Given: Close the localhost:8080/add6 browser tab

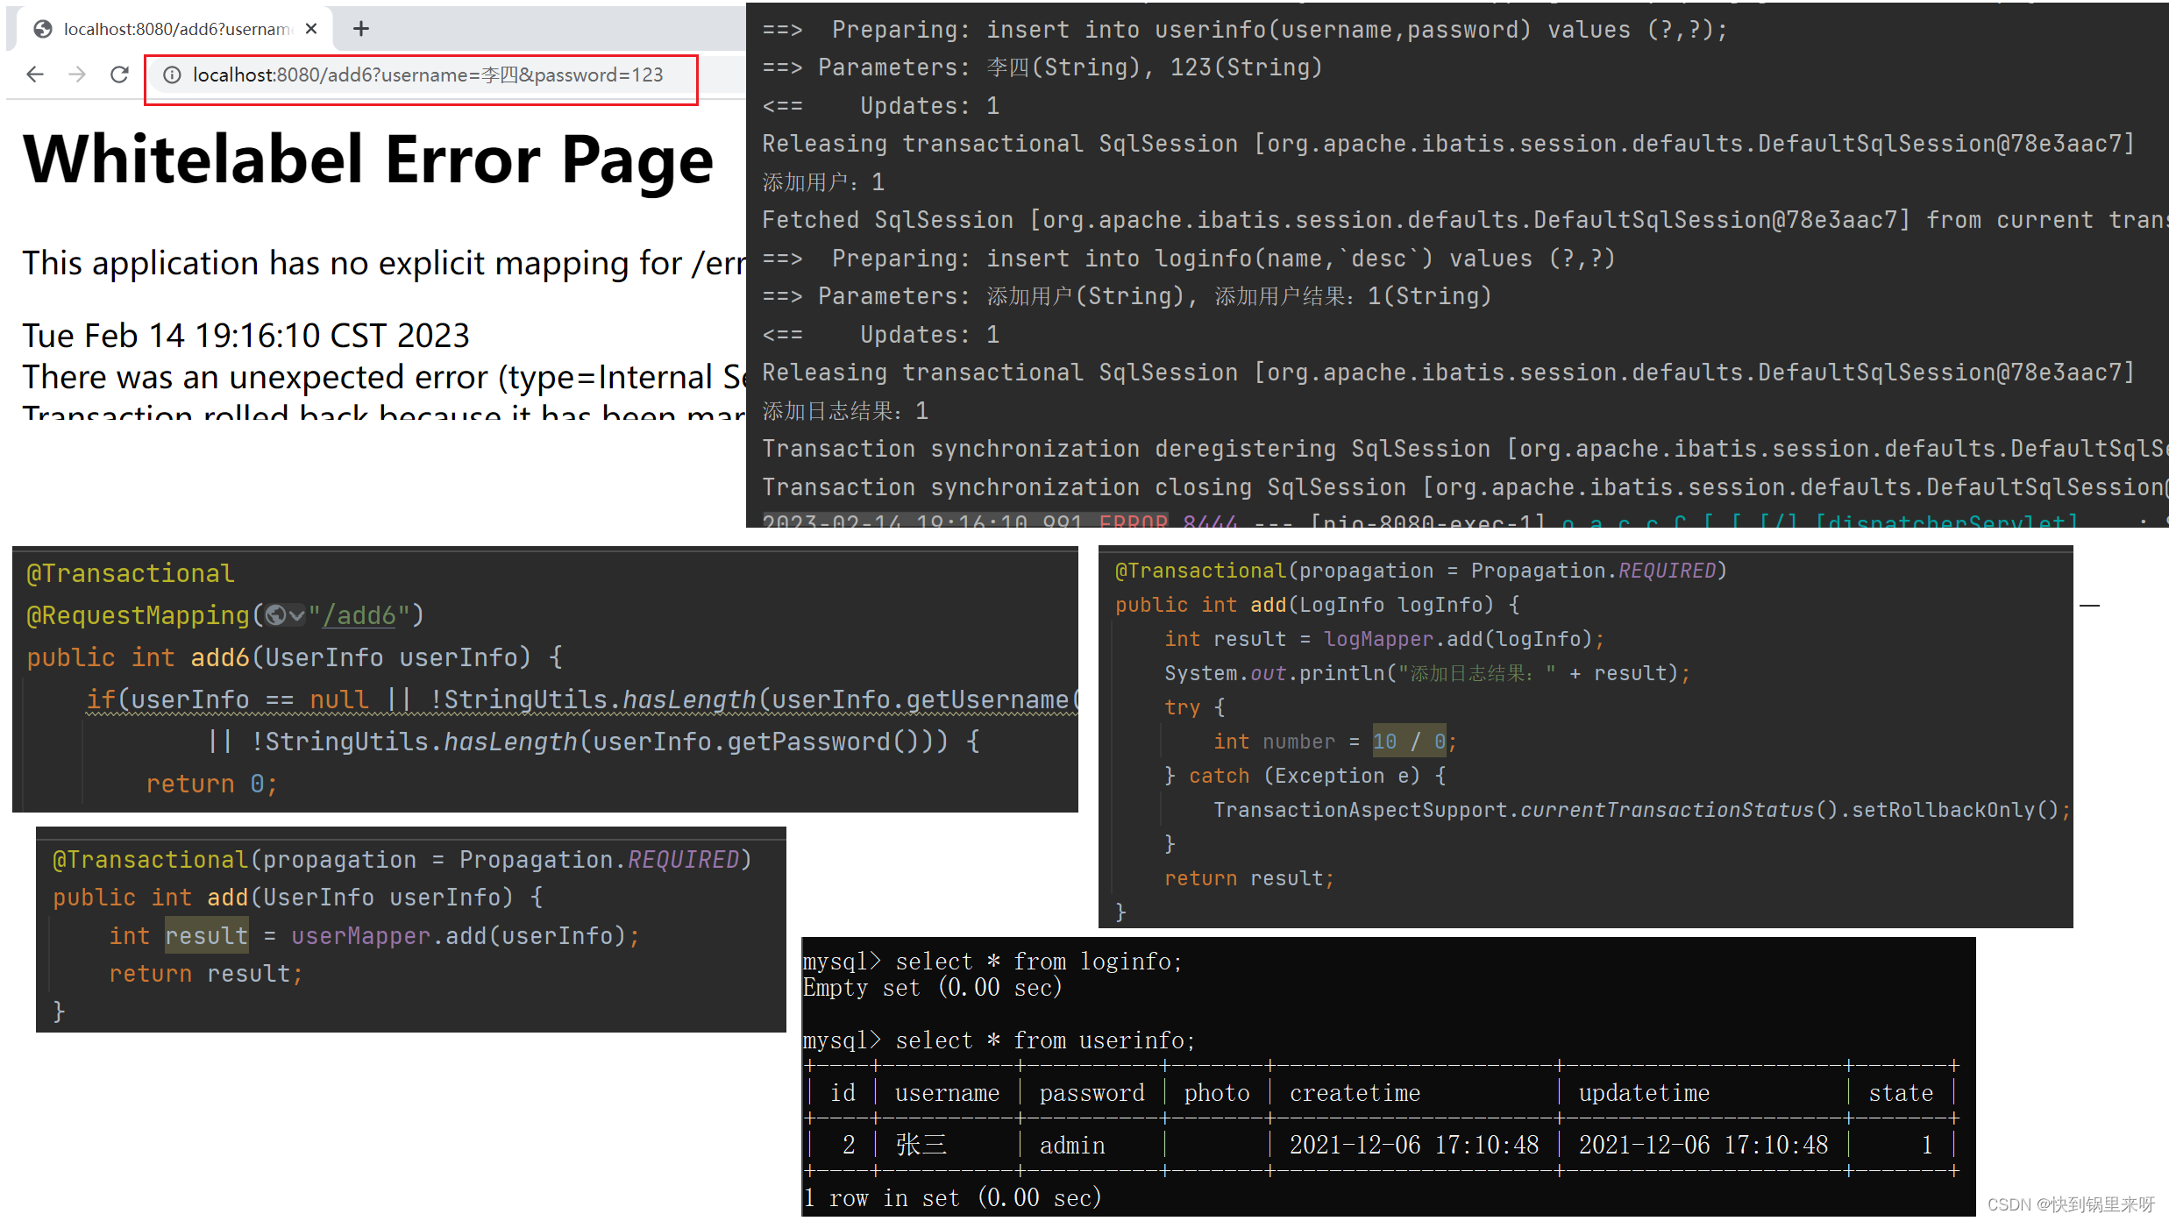Looking at the screenshot, I should pyautogui.click(x=311, y=29).
